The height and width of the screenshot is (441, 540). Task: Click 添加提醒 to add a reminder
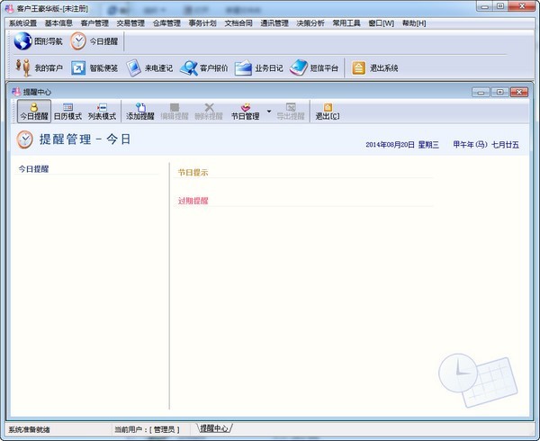point(140,112)
